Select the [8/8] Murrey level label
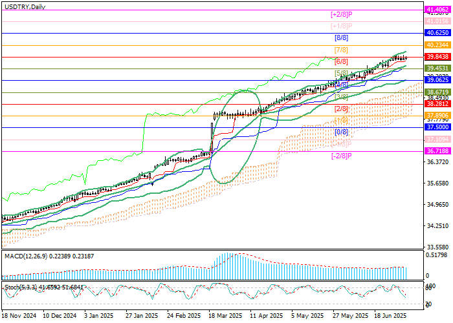The width and height of the screenshot is (453, 323). point(340,37)
